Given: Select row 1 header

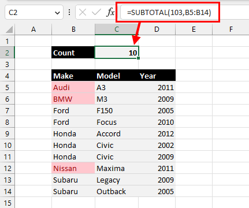Looking at the screenshot, I should (8, 41).
